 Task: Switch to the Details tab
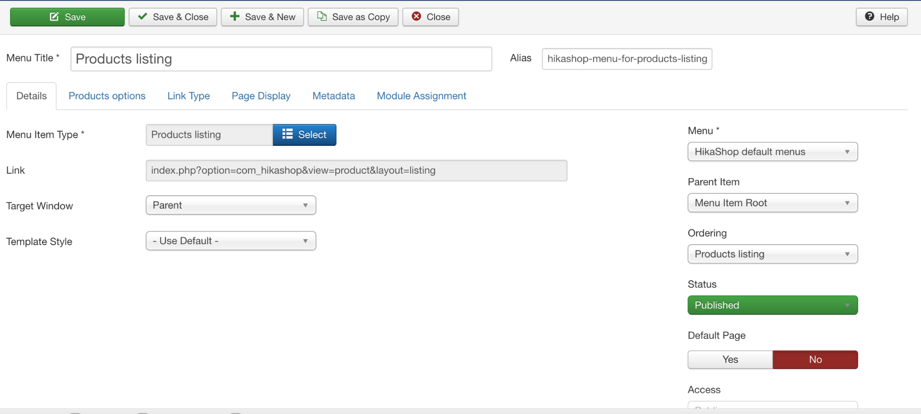pyautogui.click(x=32, y=96)
